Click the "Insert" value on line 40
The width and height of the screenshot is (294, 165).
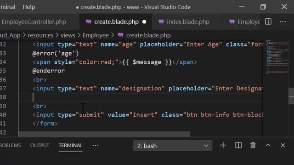point(143,115)
